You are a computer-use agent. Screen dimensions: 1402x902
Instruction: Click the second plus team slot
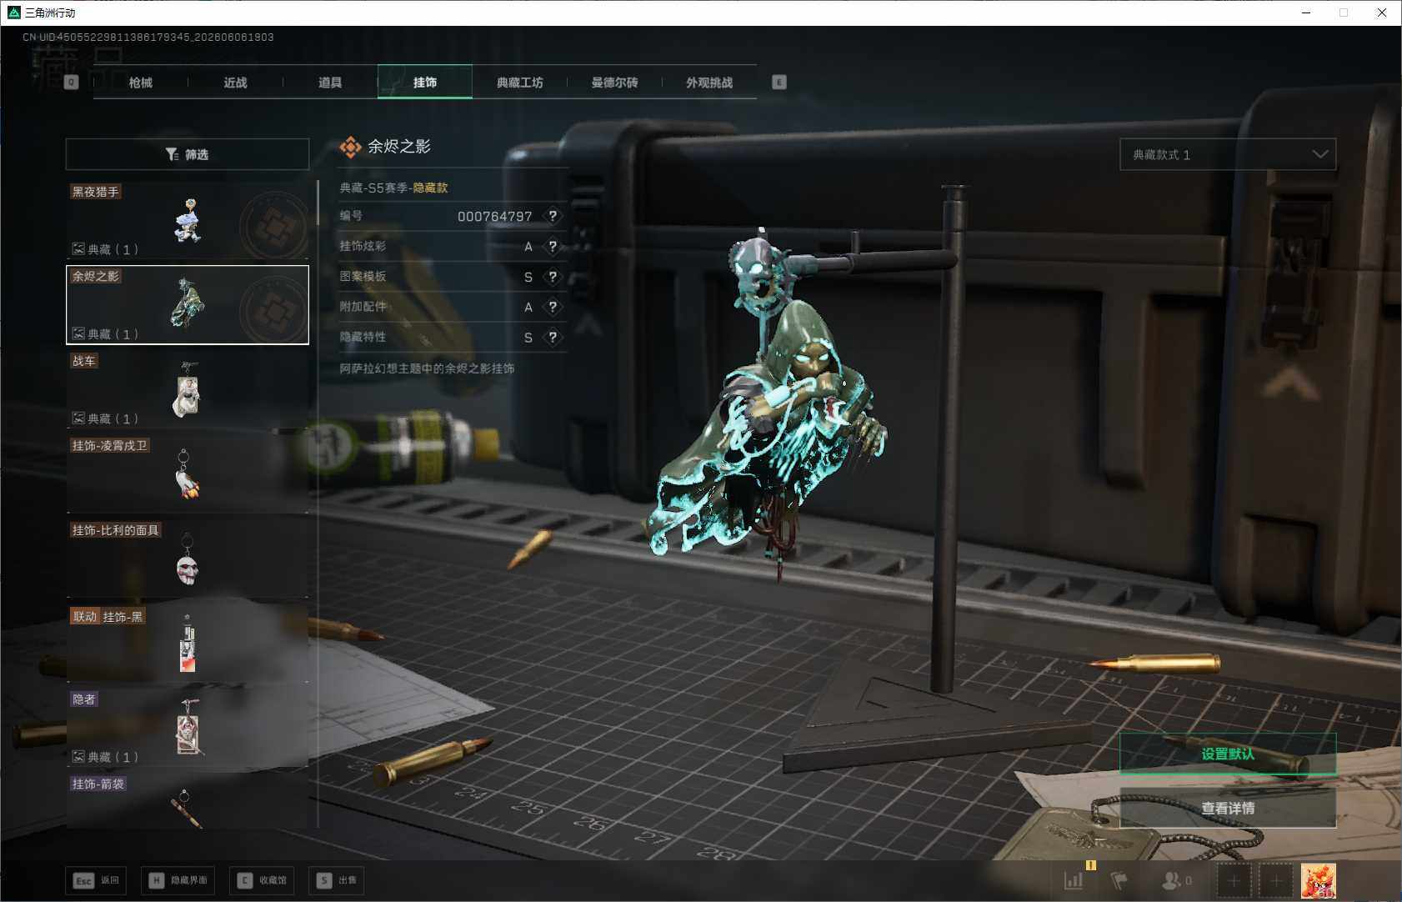pyautogui.click(x=1276, y=881)
